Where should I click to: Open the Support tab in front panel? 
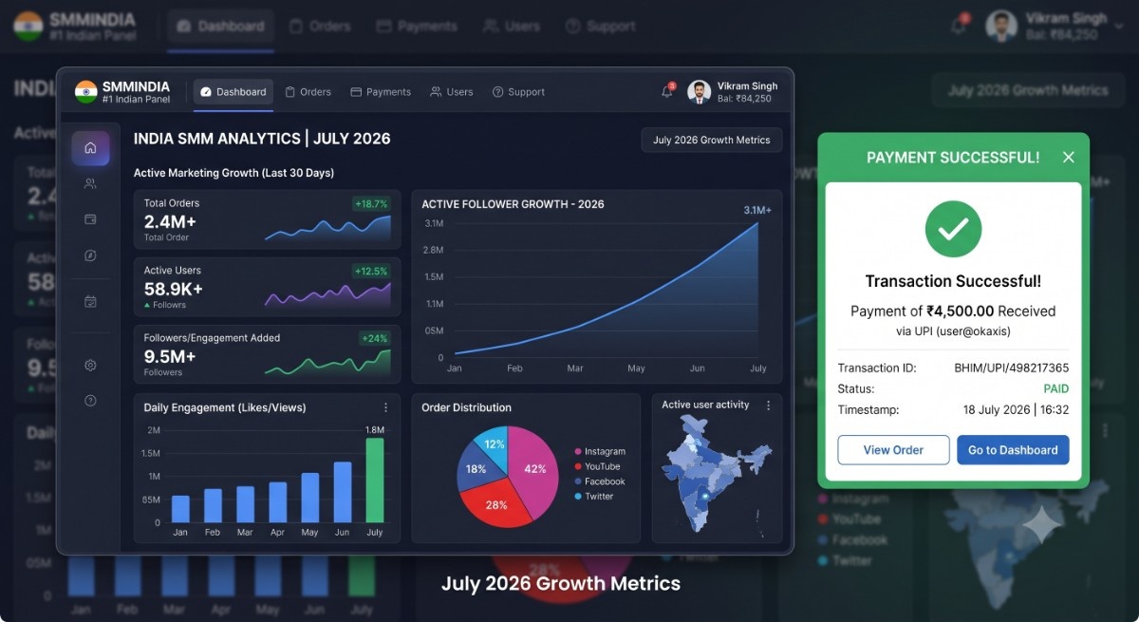(518, 92)
